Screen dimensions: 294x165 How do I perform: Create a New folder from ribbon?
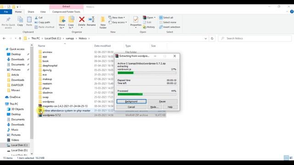[103, 22]
